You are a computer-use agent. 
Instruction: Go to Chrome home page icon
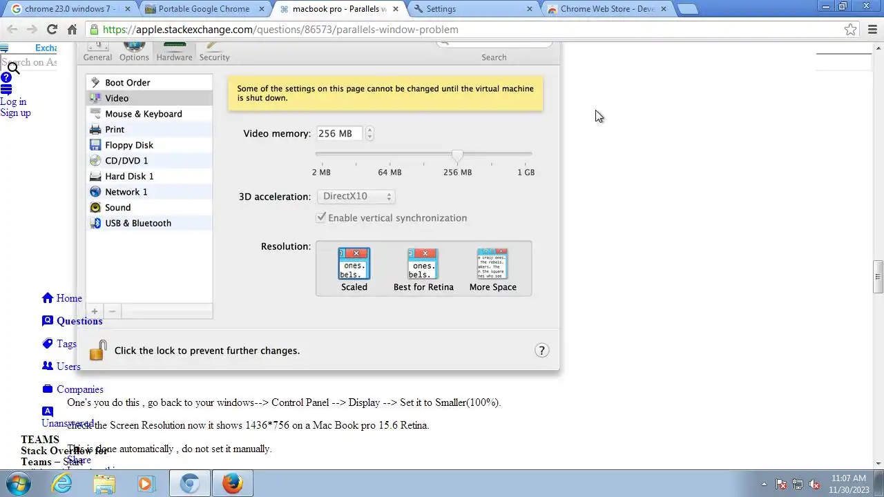[x=72, y=29]
